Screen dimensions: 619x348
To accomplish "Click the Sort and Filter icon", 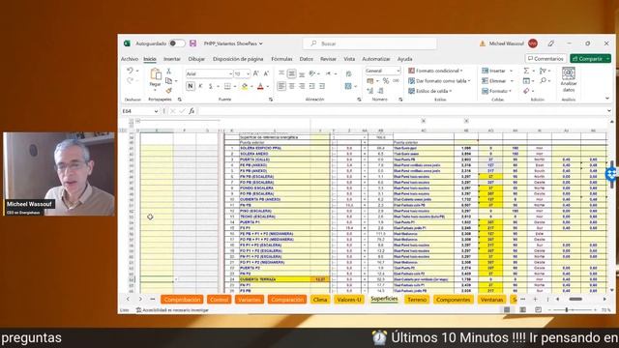I will (x=543, y=71).
